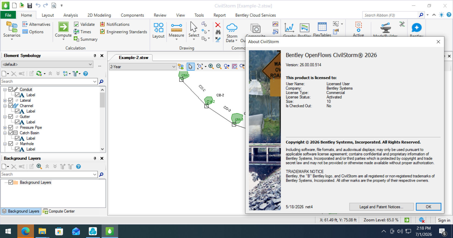Open Legal and Patent Notices

[x=381, y=207]
